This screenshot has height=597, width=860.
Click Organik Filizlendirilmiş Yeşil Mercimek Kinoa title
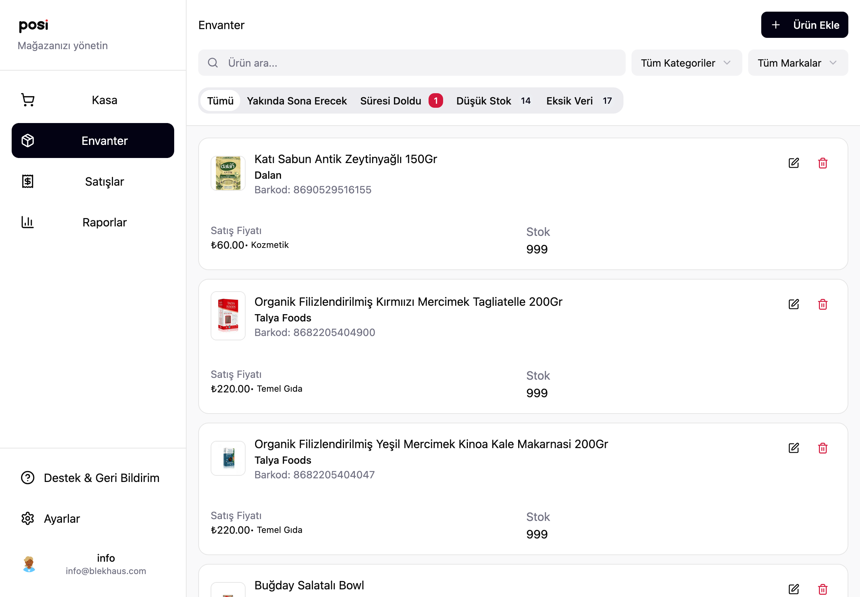coord(431,444)
